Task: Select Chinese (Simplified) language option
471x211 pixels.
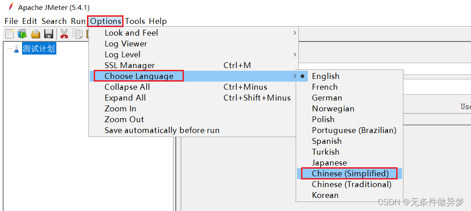Action: click(x=350, y=174)
